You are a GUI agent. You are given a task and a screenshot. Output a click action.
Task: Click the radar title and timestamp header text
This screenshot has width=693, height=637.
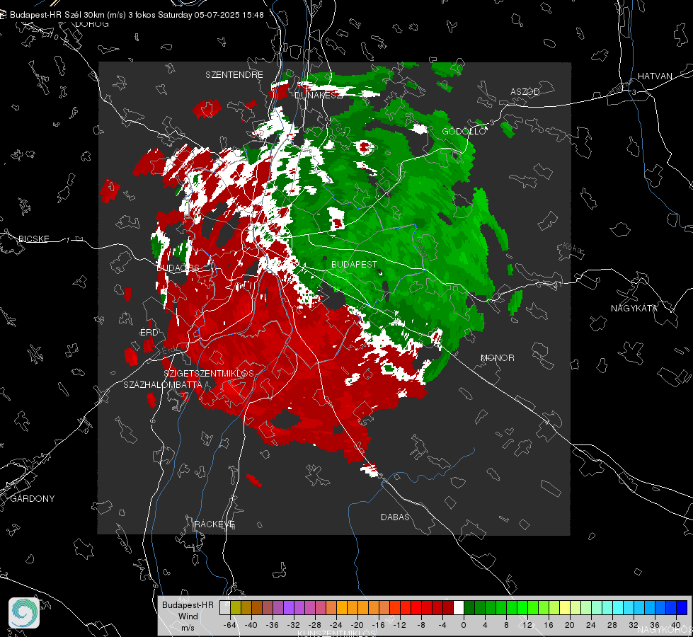[137, 15]
